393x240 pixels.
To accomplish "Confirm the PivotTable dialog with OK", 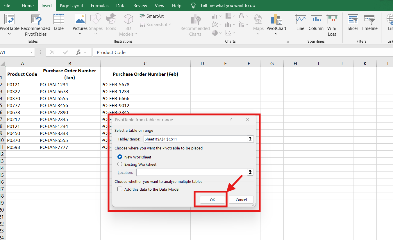I will 212,200.
